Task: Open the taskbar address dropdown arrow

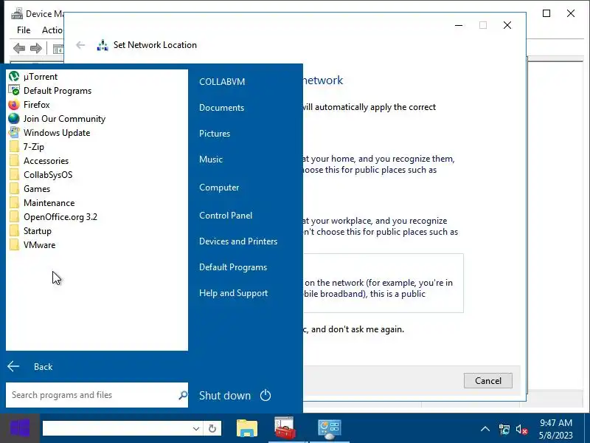Action: (x=196, y=429)
